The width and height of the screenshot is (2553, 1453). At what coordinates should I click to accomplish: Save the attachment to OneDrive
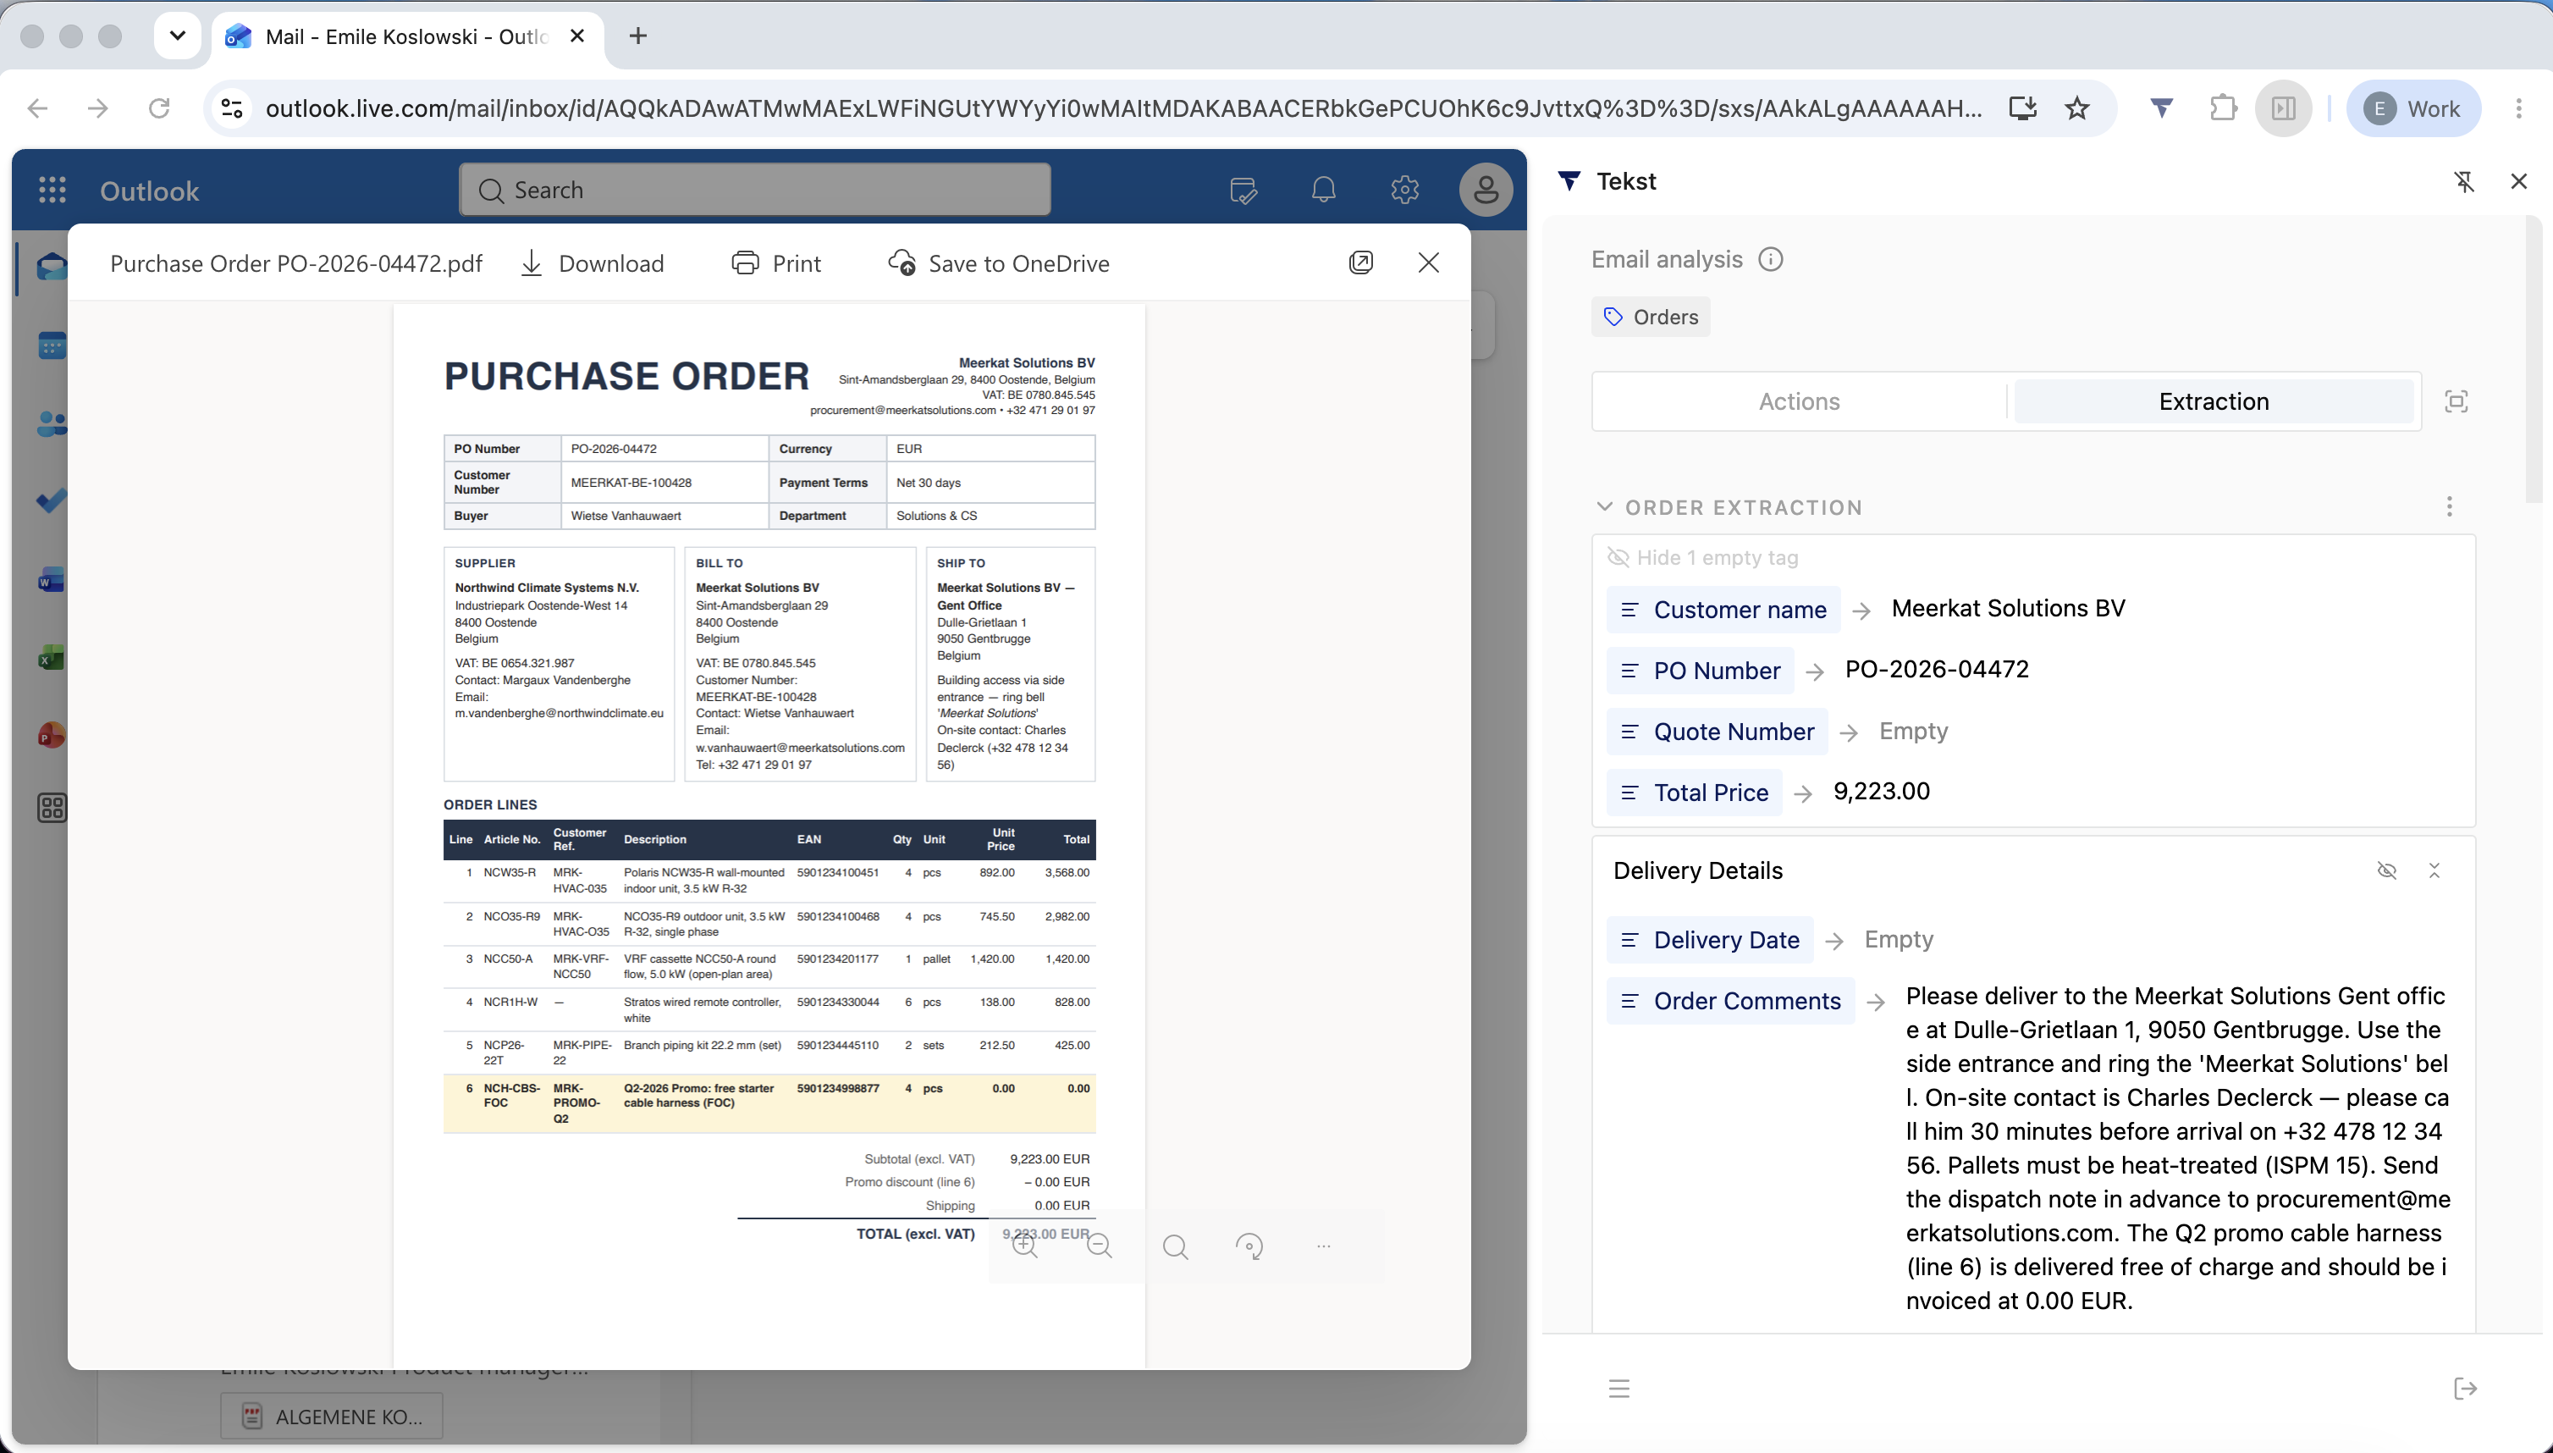[x=999, y=263]
